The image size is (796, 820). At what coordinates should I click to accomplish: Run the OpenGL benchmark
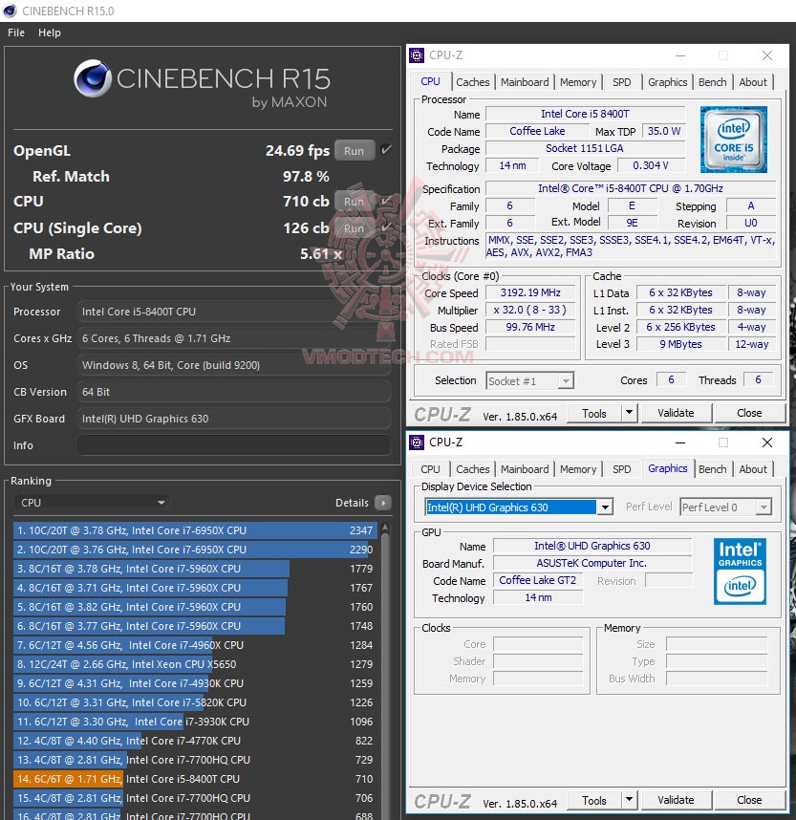[x=355, y=151]
